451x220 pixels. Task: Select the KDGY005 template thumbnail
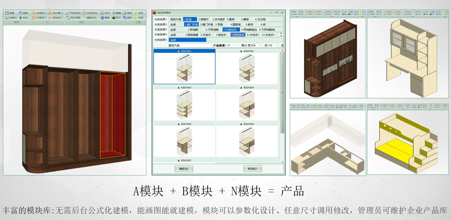pos(184,141)
